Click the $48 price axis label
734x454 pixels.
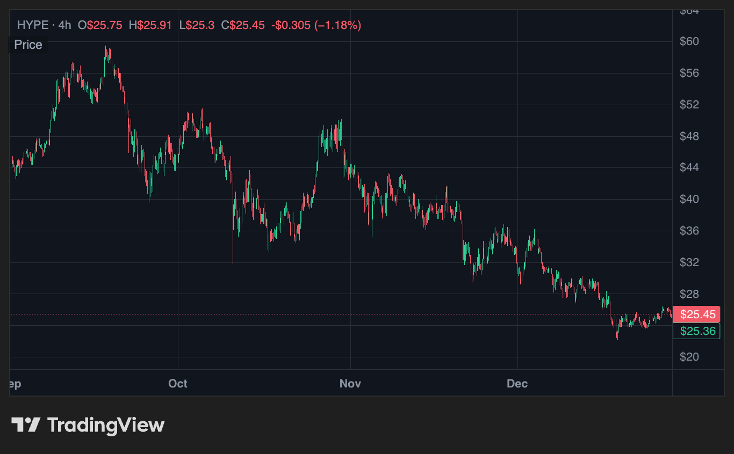click(690, 136)
